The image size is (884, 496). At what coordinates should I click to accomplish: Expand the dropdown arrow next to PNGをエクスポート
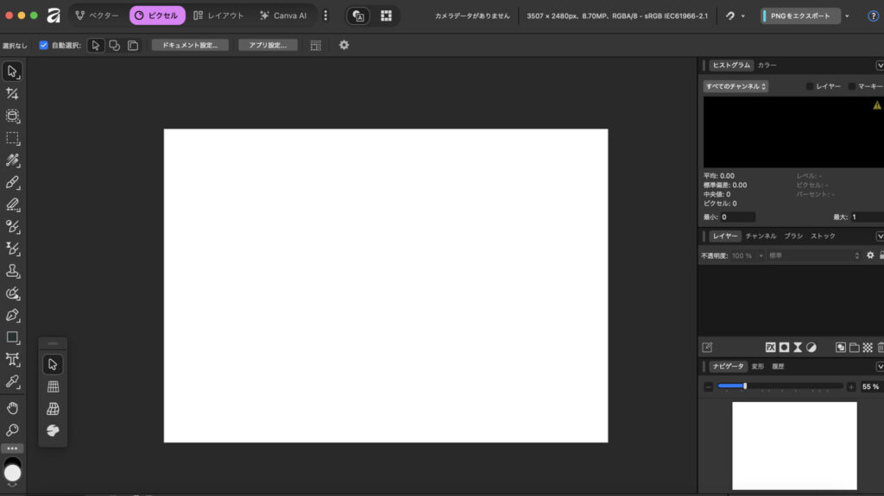tap(847, 16)
